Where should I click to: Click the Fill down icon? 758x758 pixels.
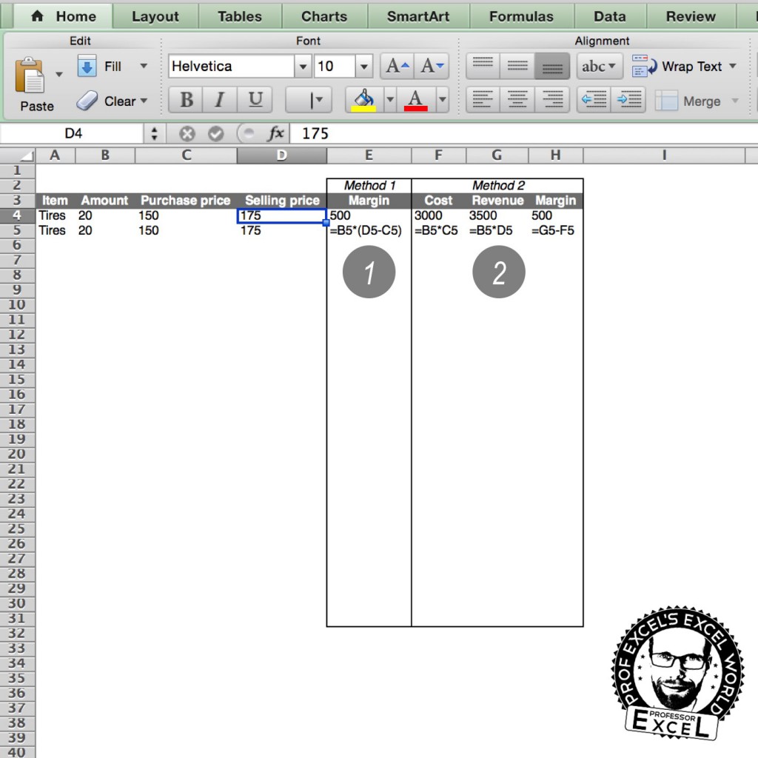point(87,66)
